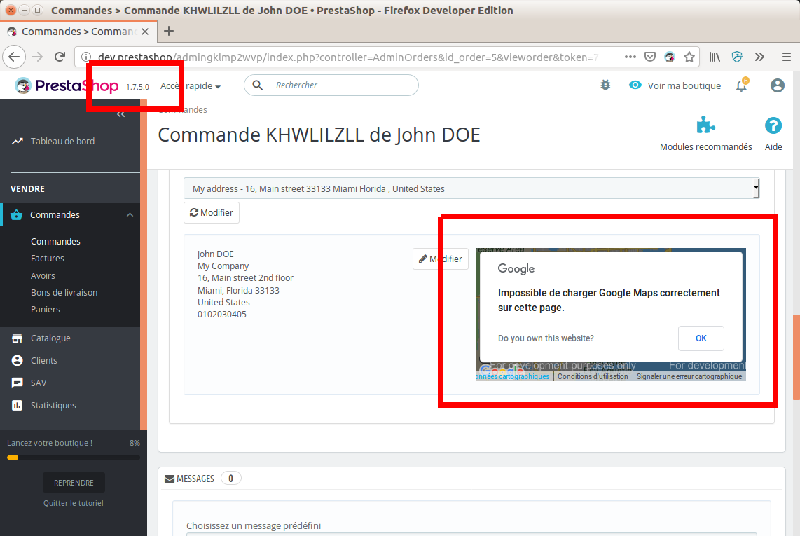This screenshot has height=536, width=800.
Task: Open Voir ma boutique link
Action: pos(675,85)
